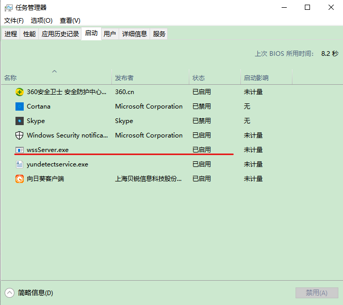Screen dimensions: 343x305
Task: Switch to the 进程 tab
Action: pyautogui.click(x=11, y=34)
